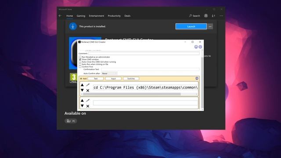
Task: Add a Text element
Action: (96, 79)
